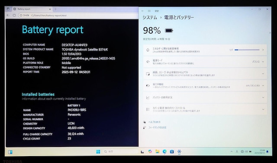The width and height of the screenshot is (277, 163).
Task: Expand the battery usage section
Action: click(x=263, y=97)
